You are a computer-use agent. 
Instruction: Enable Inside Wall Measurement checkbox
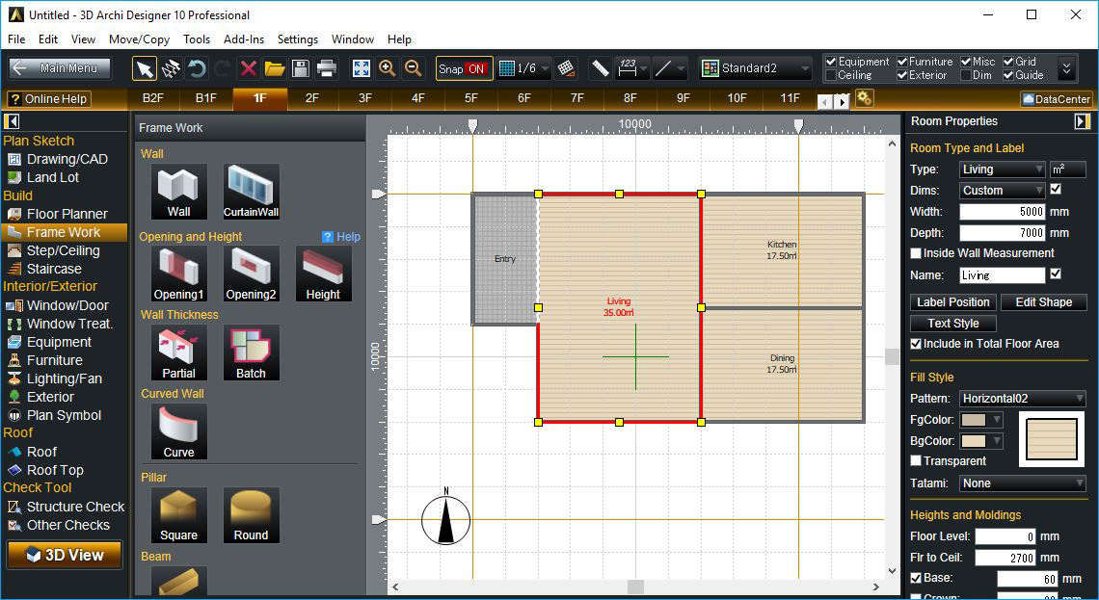click(916, 253)
